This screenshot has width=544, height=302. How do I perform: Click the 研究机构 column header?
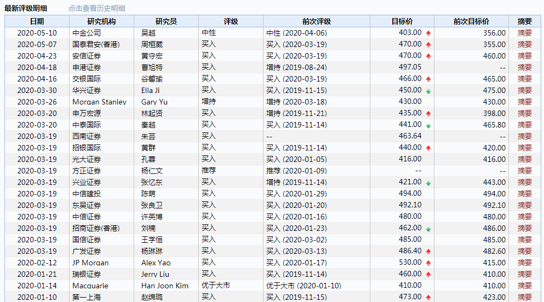(101, 21)
